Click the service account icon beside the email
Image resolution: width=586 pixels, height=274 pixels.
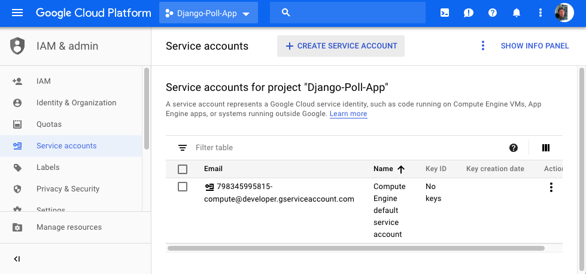tap(209, 187)
